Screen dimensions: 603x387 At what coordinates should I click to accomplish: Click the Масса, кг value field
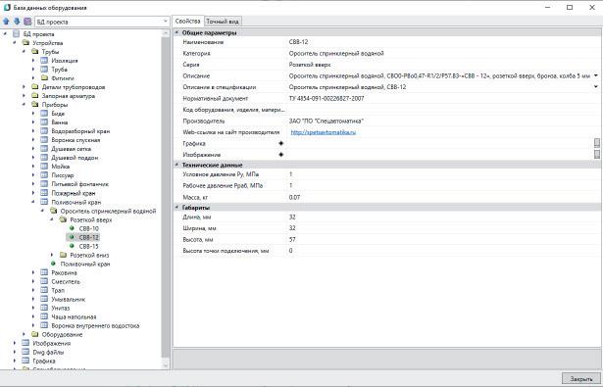pos(441,197)
